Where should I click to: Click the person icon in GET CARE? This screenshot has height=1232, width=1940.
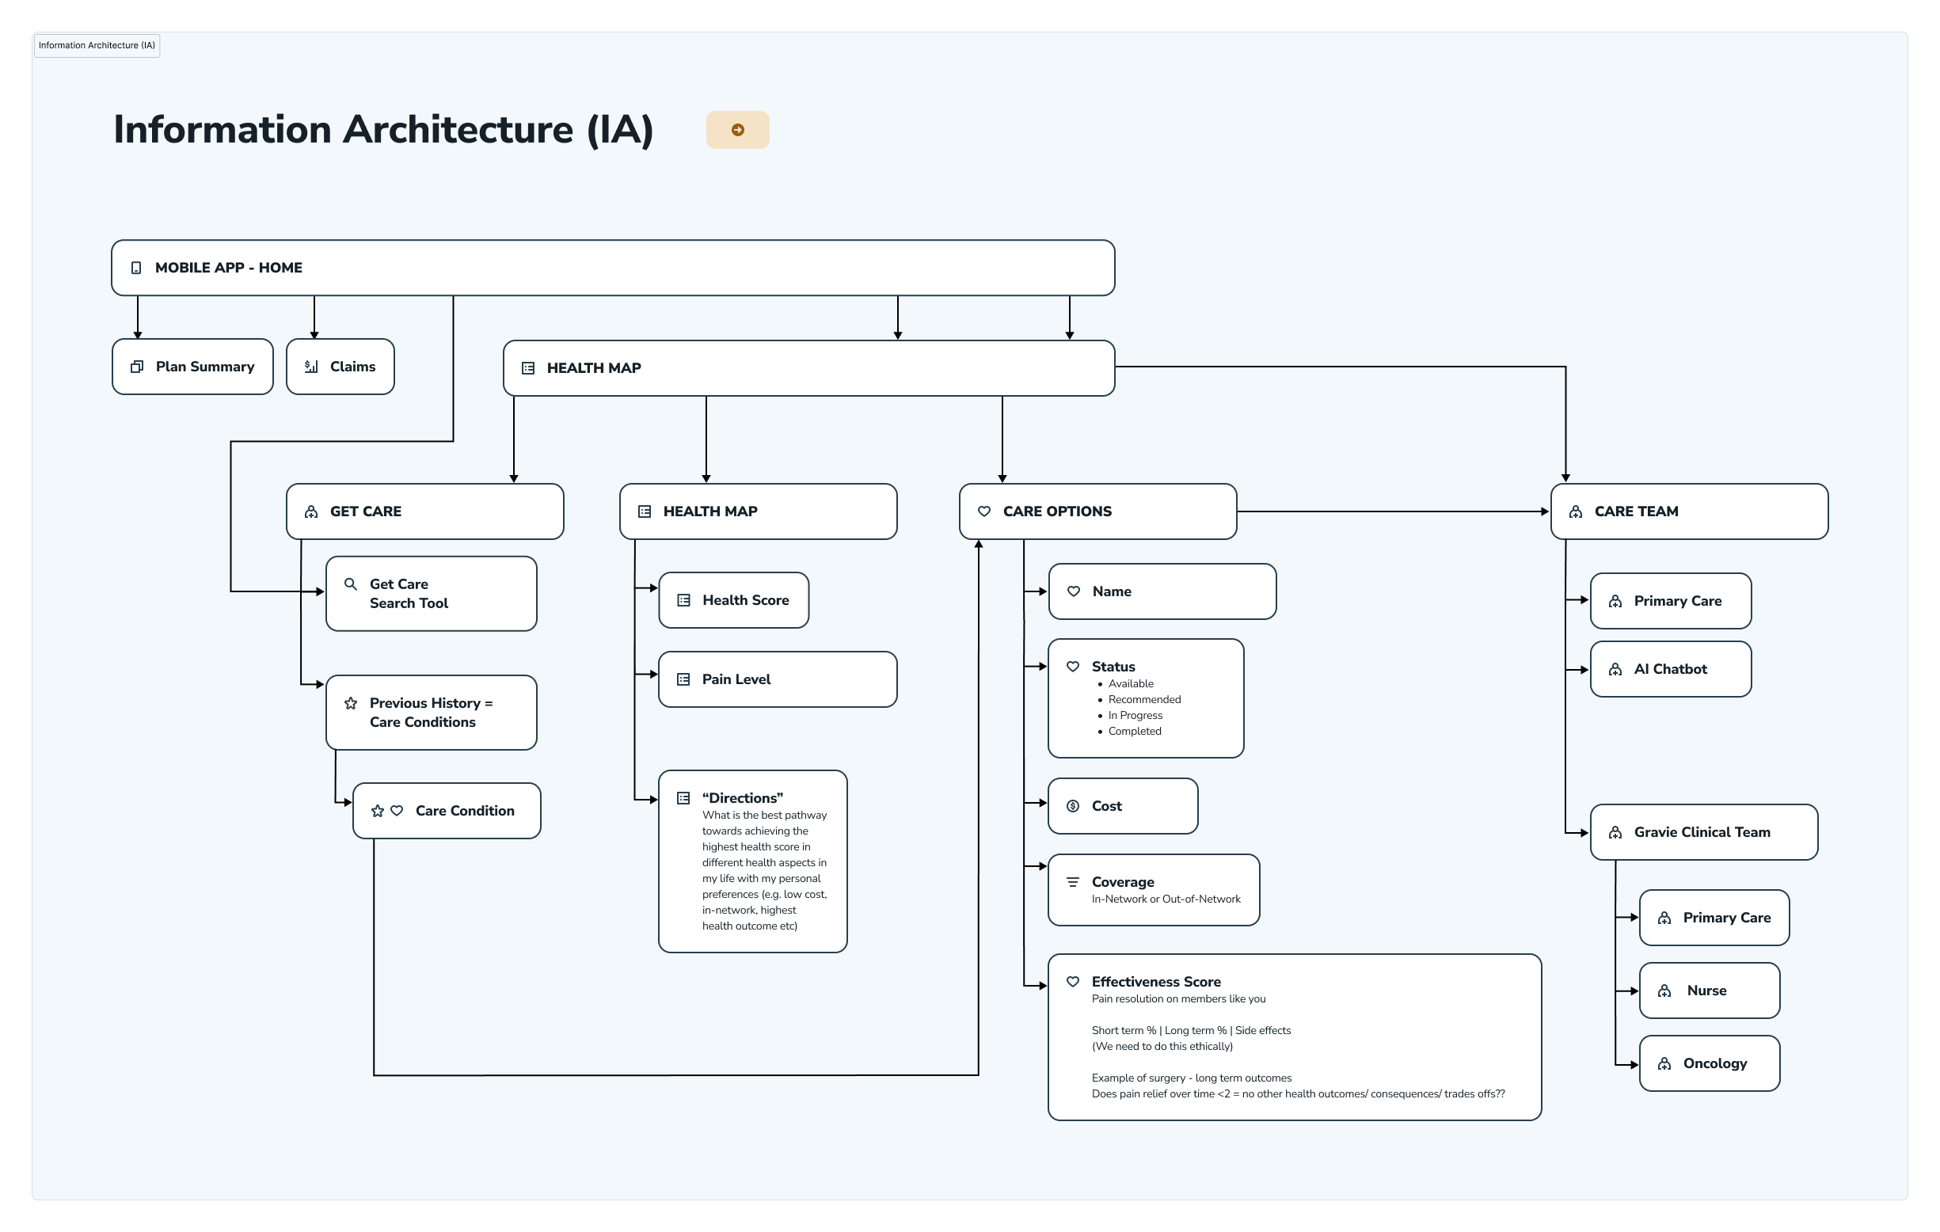tap(311, 511)
